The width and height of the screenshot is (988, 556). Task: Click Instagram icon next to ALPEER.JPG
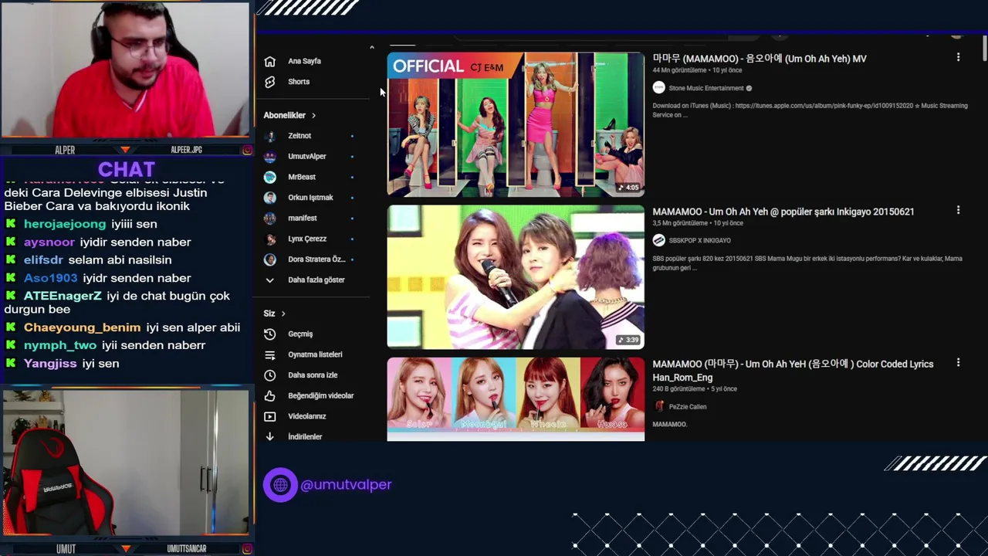pyautogui.click(x=247, y=150)
